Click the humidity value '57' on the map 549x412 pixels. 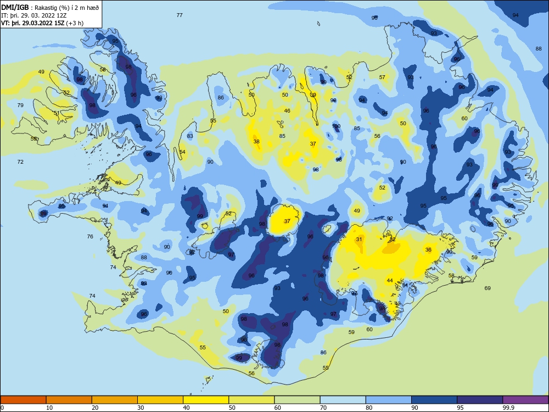tap(382, 77)
